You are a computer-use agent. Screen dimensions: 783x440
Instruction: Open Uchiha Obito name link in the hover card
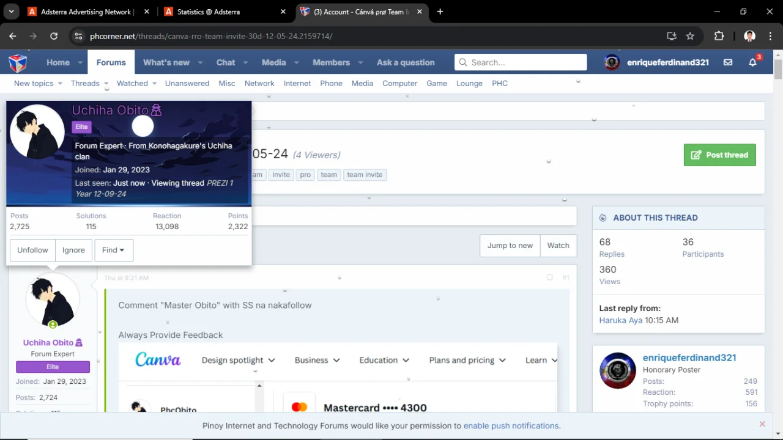point(110,110)
